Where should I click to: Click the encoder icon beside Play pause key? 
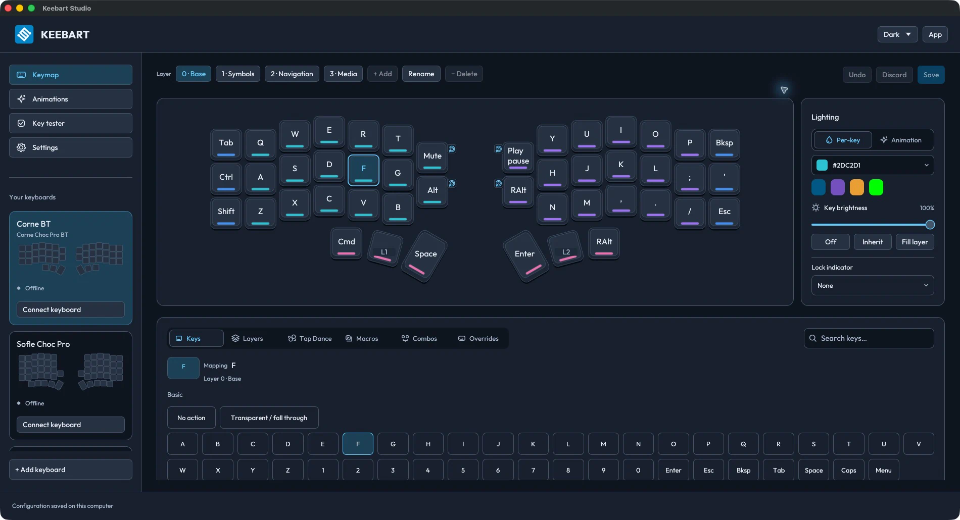498,149
